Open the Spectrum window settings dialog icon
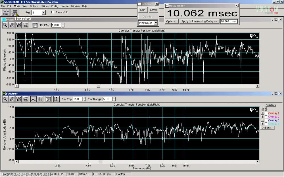The width and height of the screenshot is (284, 177). tap(48, 99)
